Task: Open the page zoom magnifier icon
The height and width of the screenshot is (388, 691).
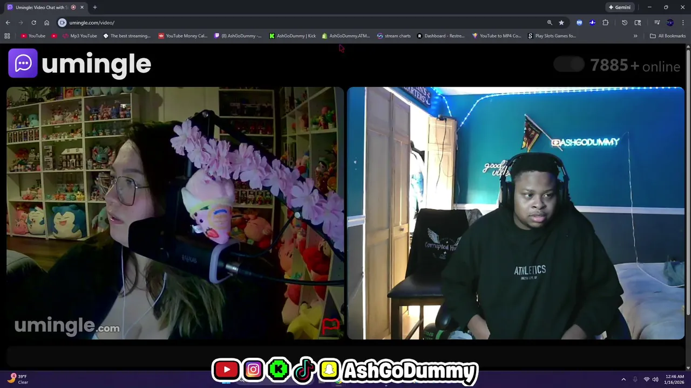Action: (550, 23)
